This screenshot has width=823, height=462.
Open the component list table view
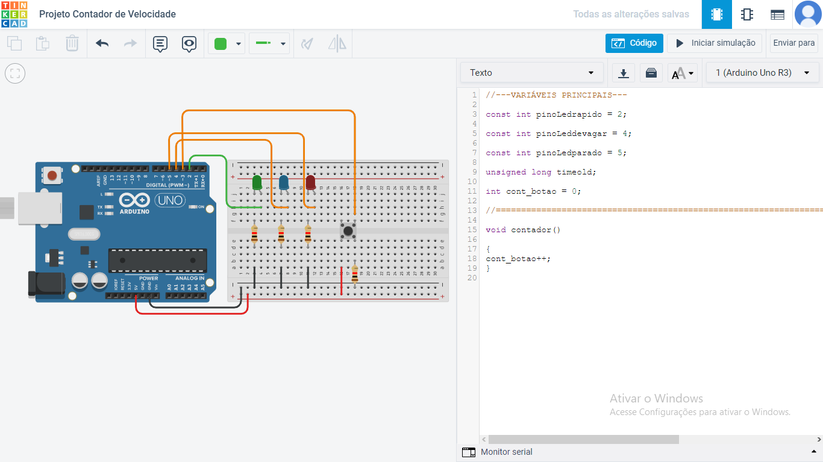click(x=777, y=14)
